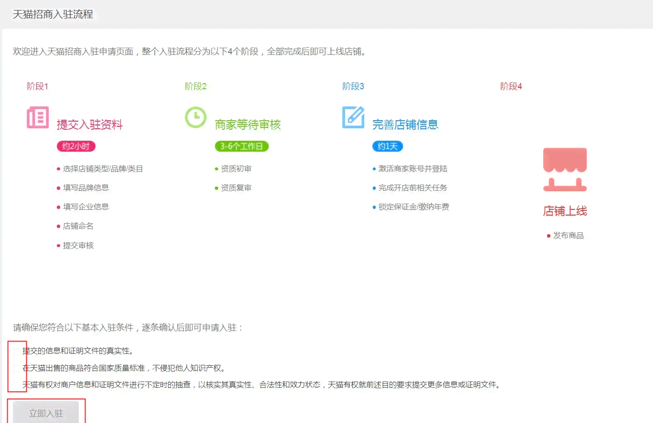Click the welcome sentence starting 欢迎进入天猫招商
653x423 pixels.
click(190, 52)
